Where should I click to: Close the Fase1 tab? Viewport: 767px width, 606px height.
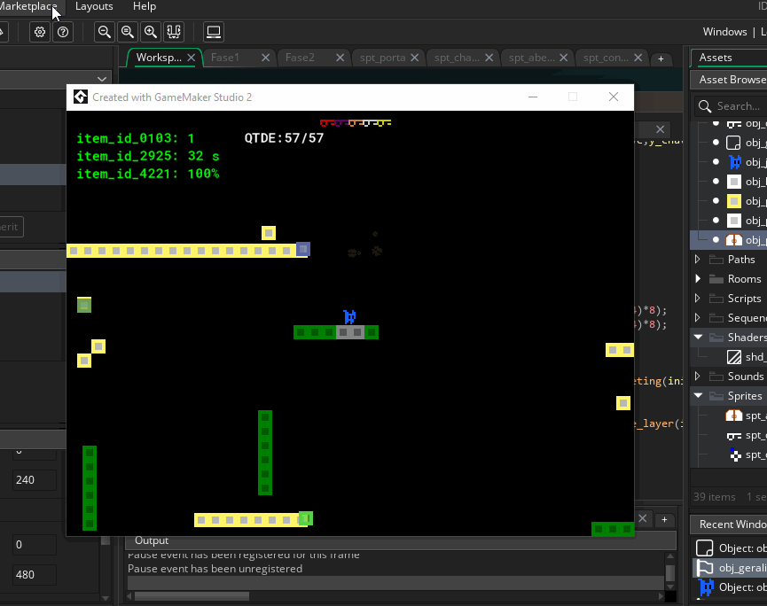(x=265, y=58)
